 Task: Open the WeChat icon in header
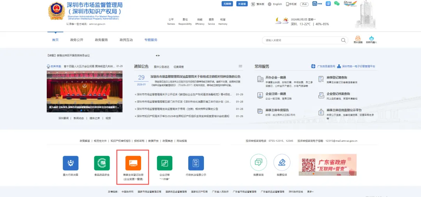point(337,4)
